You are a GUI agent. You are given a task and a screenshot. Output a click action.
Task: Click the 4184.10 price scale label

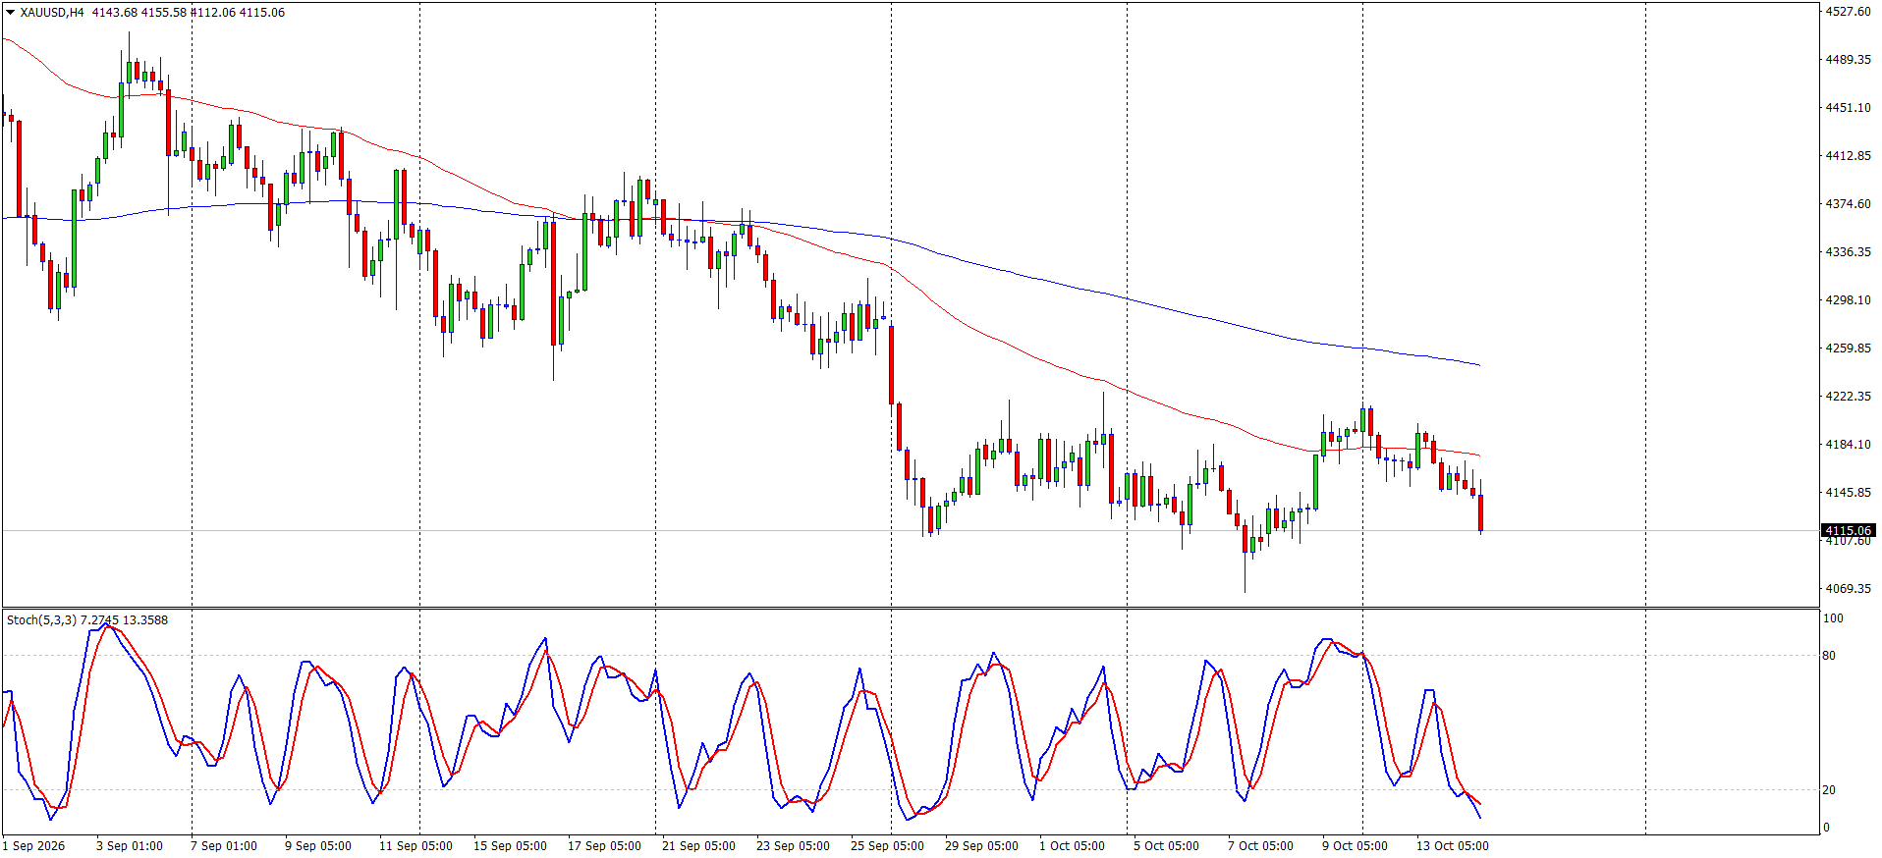(1848, 445)
